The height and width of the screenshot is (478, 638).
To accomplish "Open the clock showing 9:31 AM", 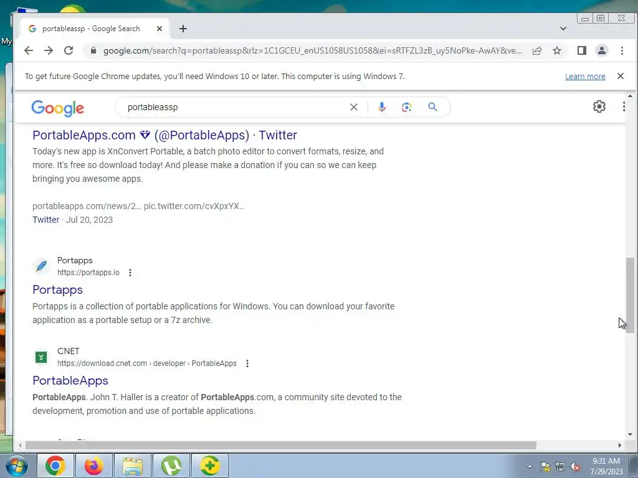I will point(606,466).
